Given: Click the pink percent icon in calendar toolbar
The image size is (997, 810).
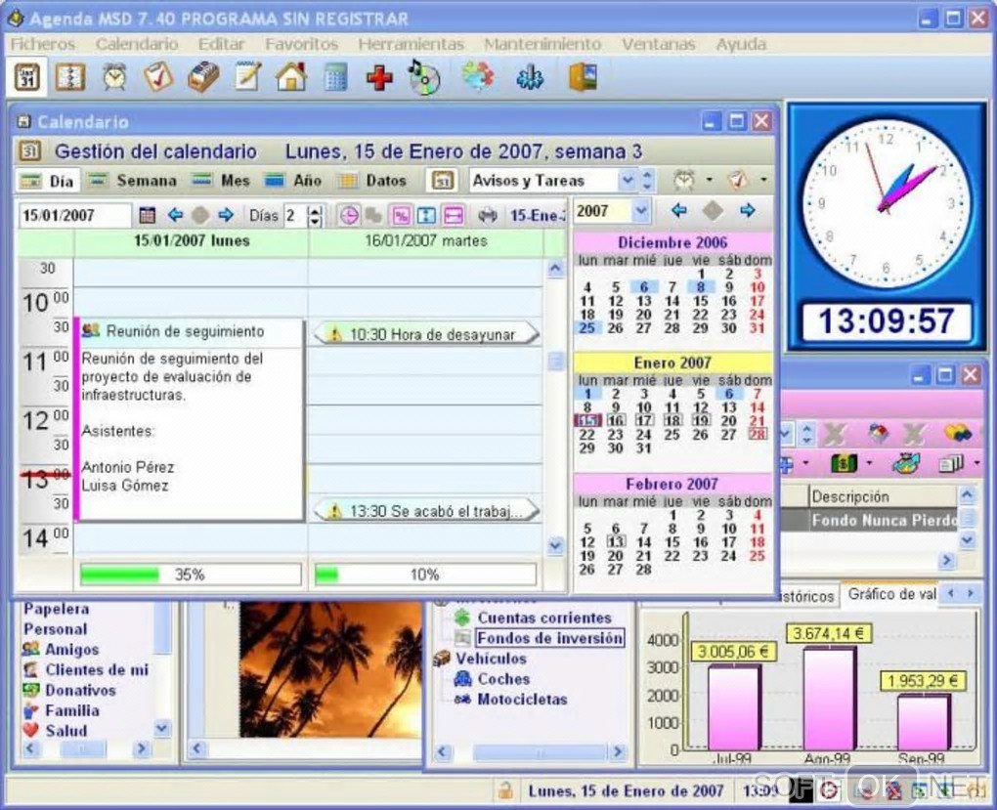Looking at the screenshot, I should click(401, 216).
